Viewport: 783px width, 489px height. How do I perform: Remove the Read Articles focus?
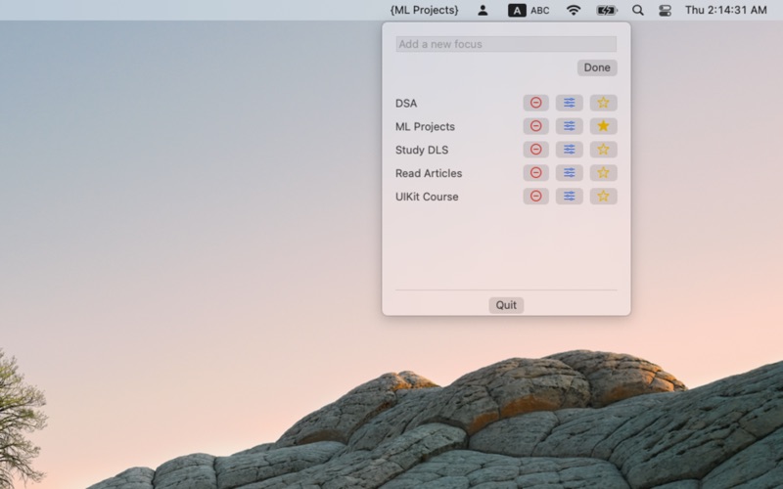(535, 173)
